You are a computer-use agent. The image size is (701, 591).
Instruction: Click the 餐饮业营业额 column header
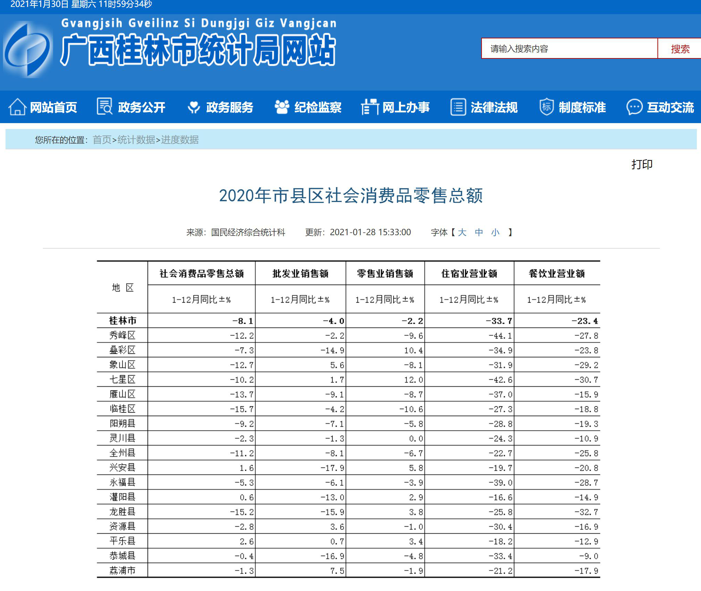click(557, 274)
